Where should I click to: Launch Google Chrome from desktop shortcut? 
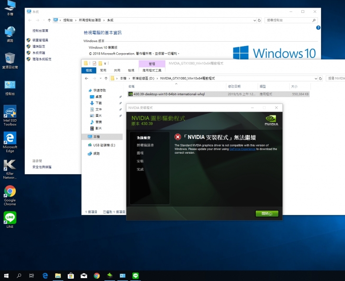[10, 195]
